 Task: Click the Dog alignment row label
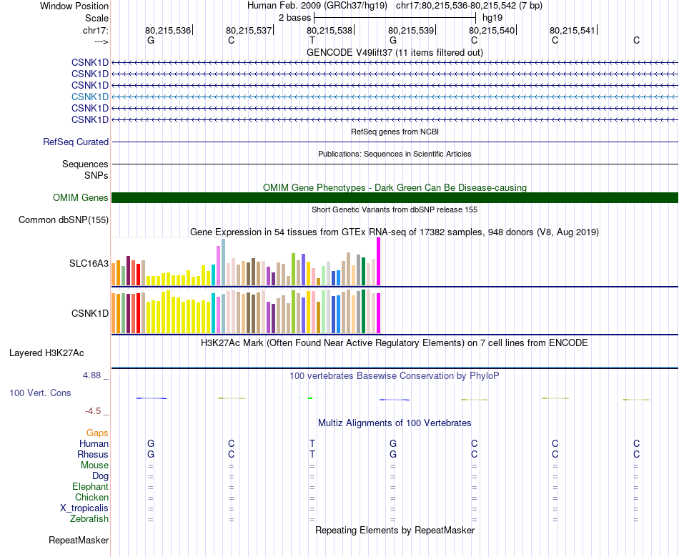tap(101, 476)
